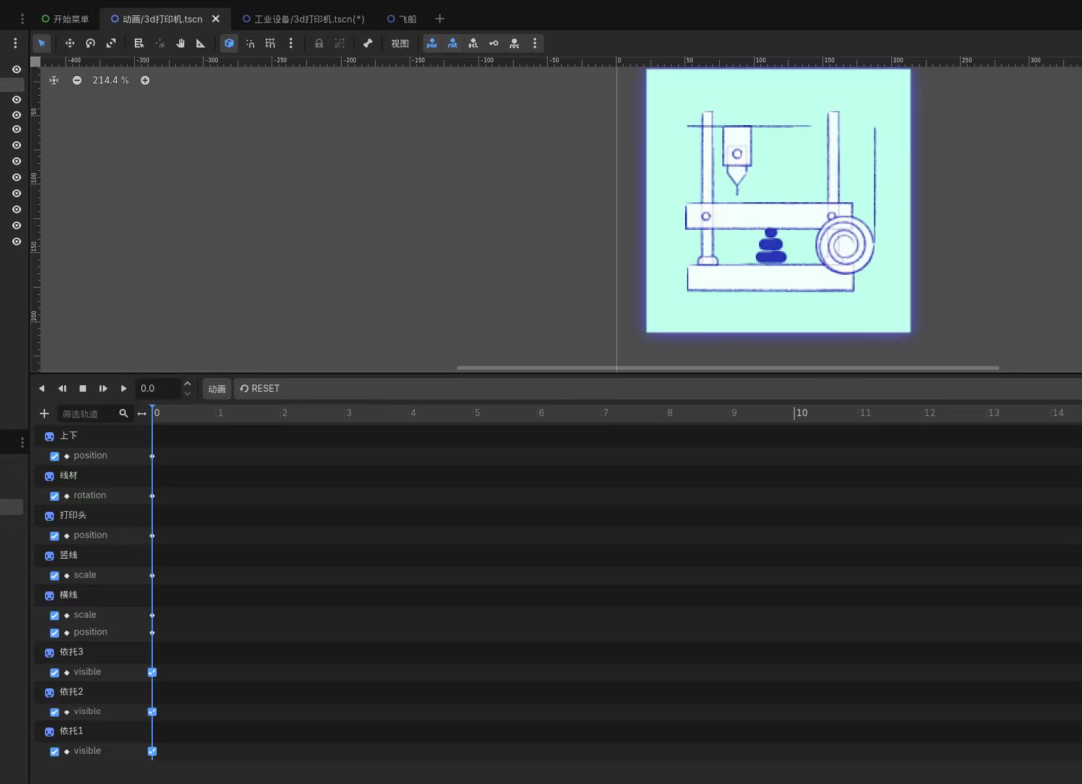Add a new track with the plus button

[44, 414]
